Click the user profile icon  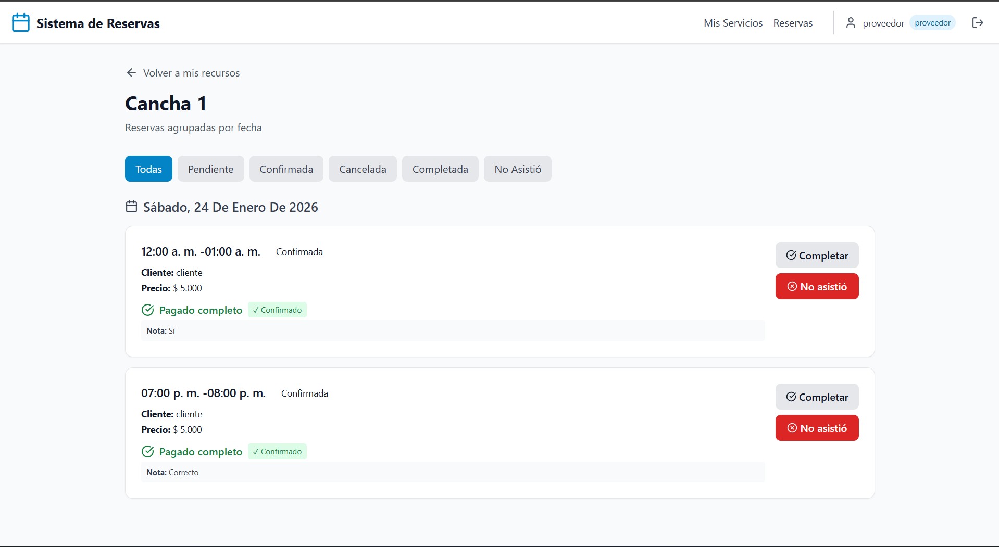tap(851, 23)
